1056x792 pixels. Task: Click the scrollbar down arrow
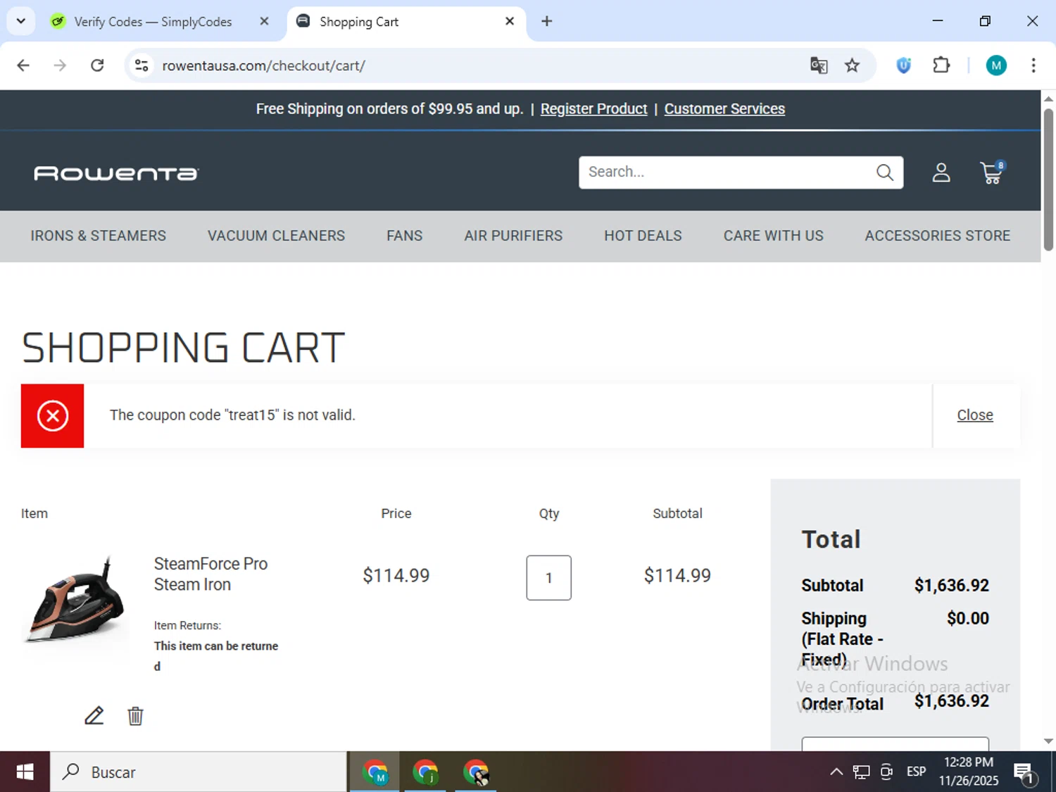point(1048,741)
